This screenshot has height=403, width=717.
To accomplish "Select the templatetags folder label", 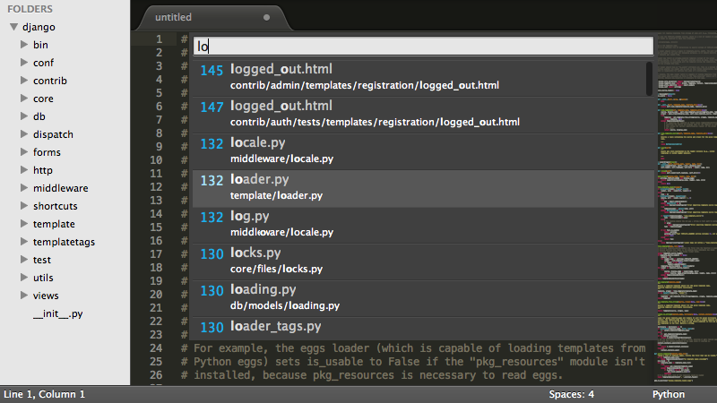I will click(64, 242).
